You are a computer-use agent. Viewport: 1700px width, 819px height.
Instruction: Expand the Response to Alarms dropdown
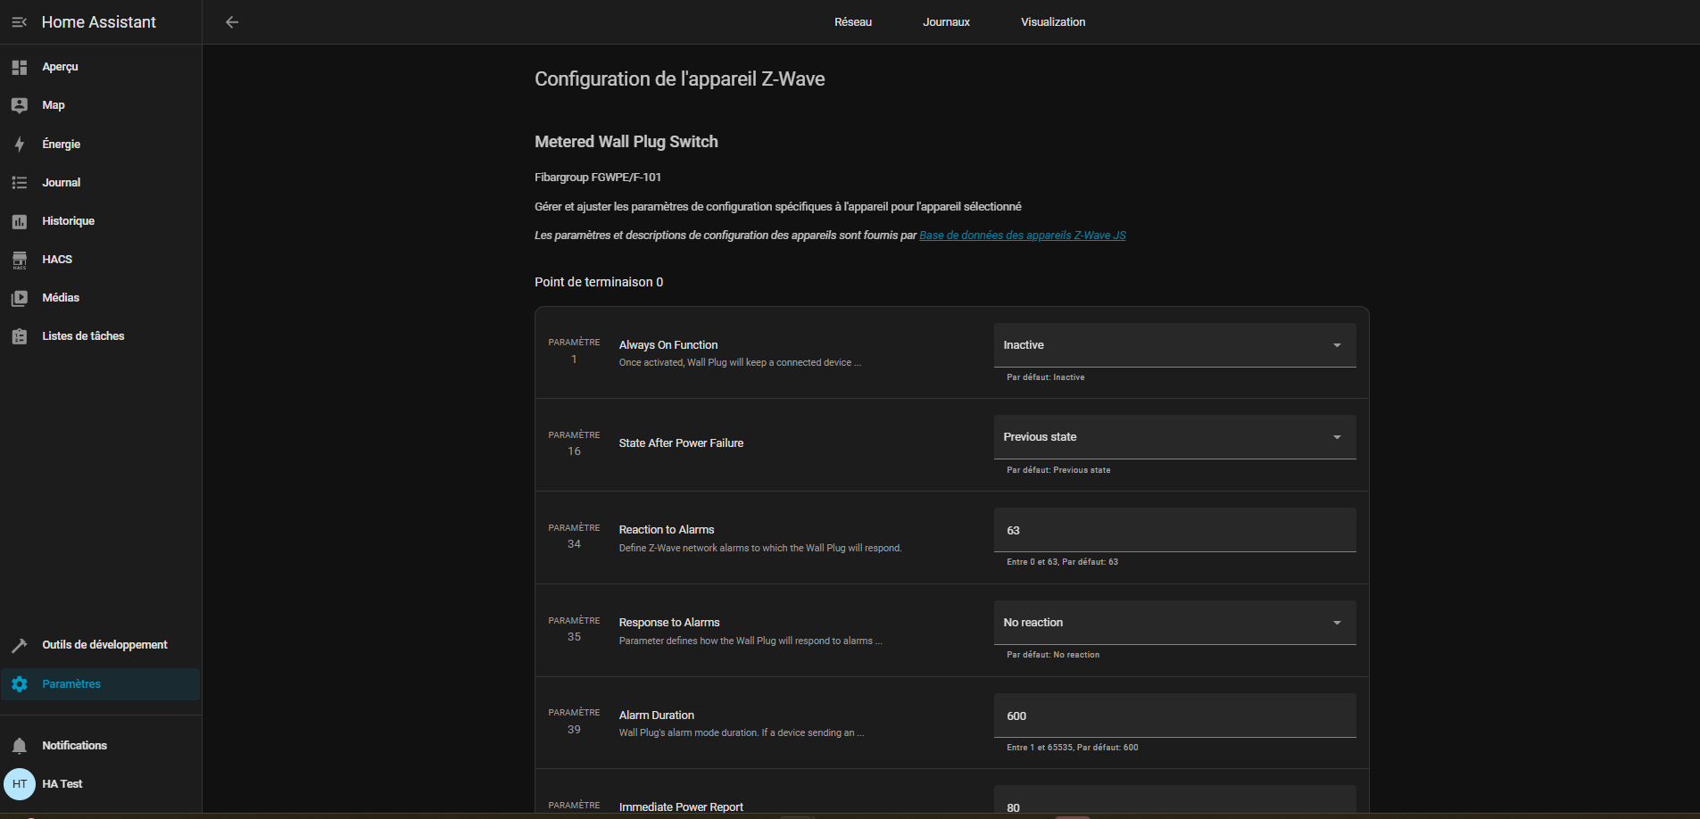click(1174, 623)
